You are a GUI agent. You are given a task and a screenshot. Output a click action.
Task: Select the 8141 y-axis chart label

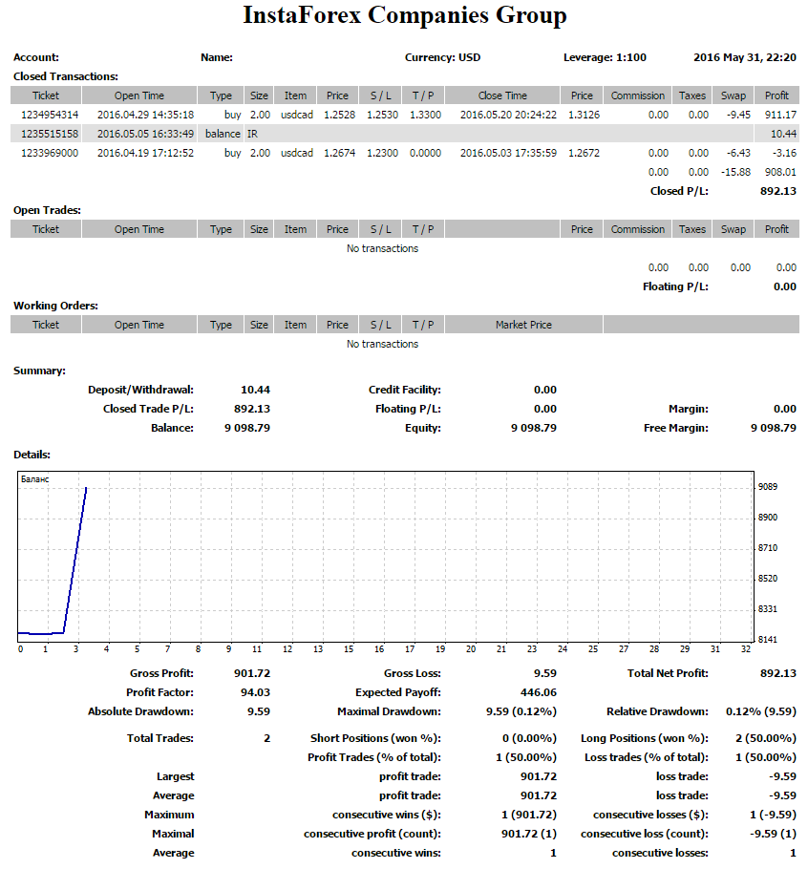click(x=768, y=640)
